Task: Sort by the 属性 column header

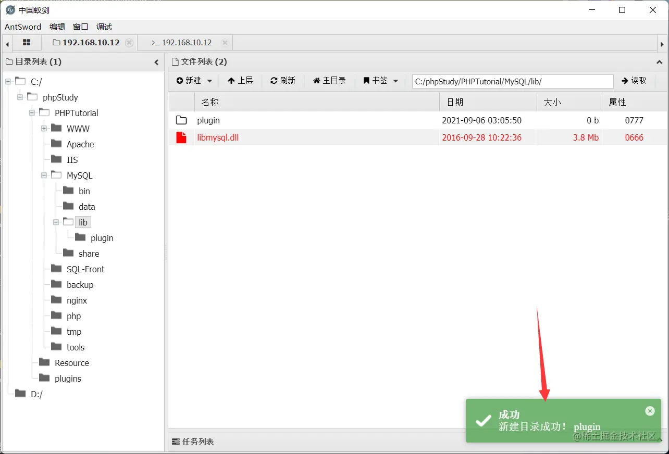Action: [634, 103]
